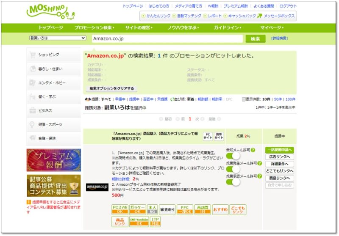
Task: Expand the ガイドライン menu
Action: (228, 27)
